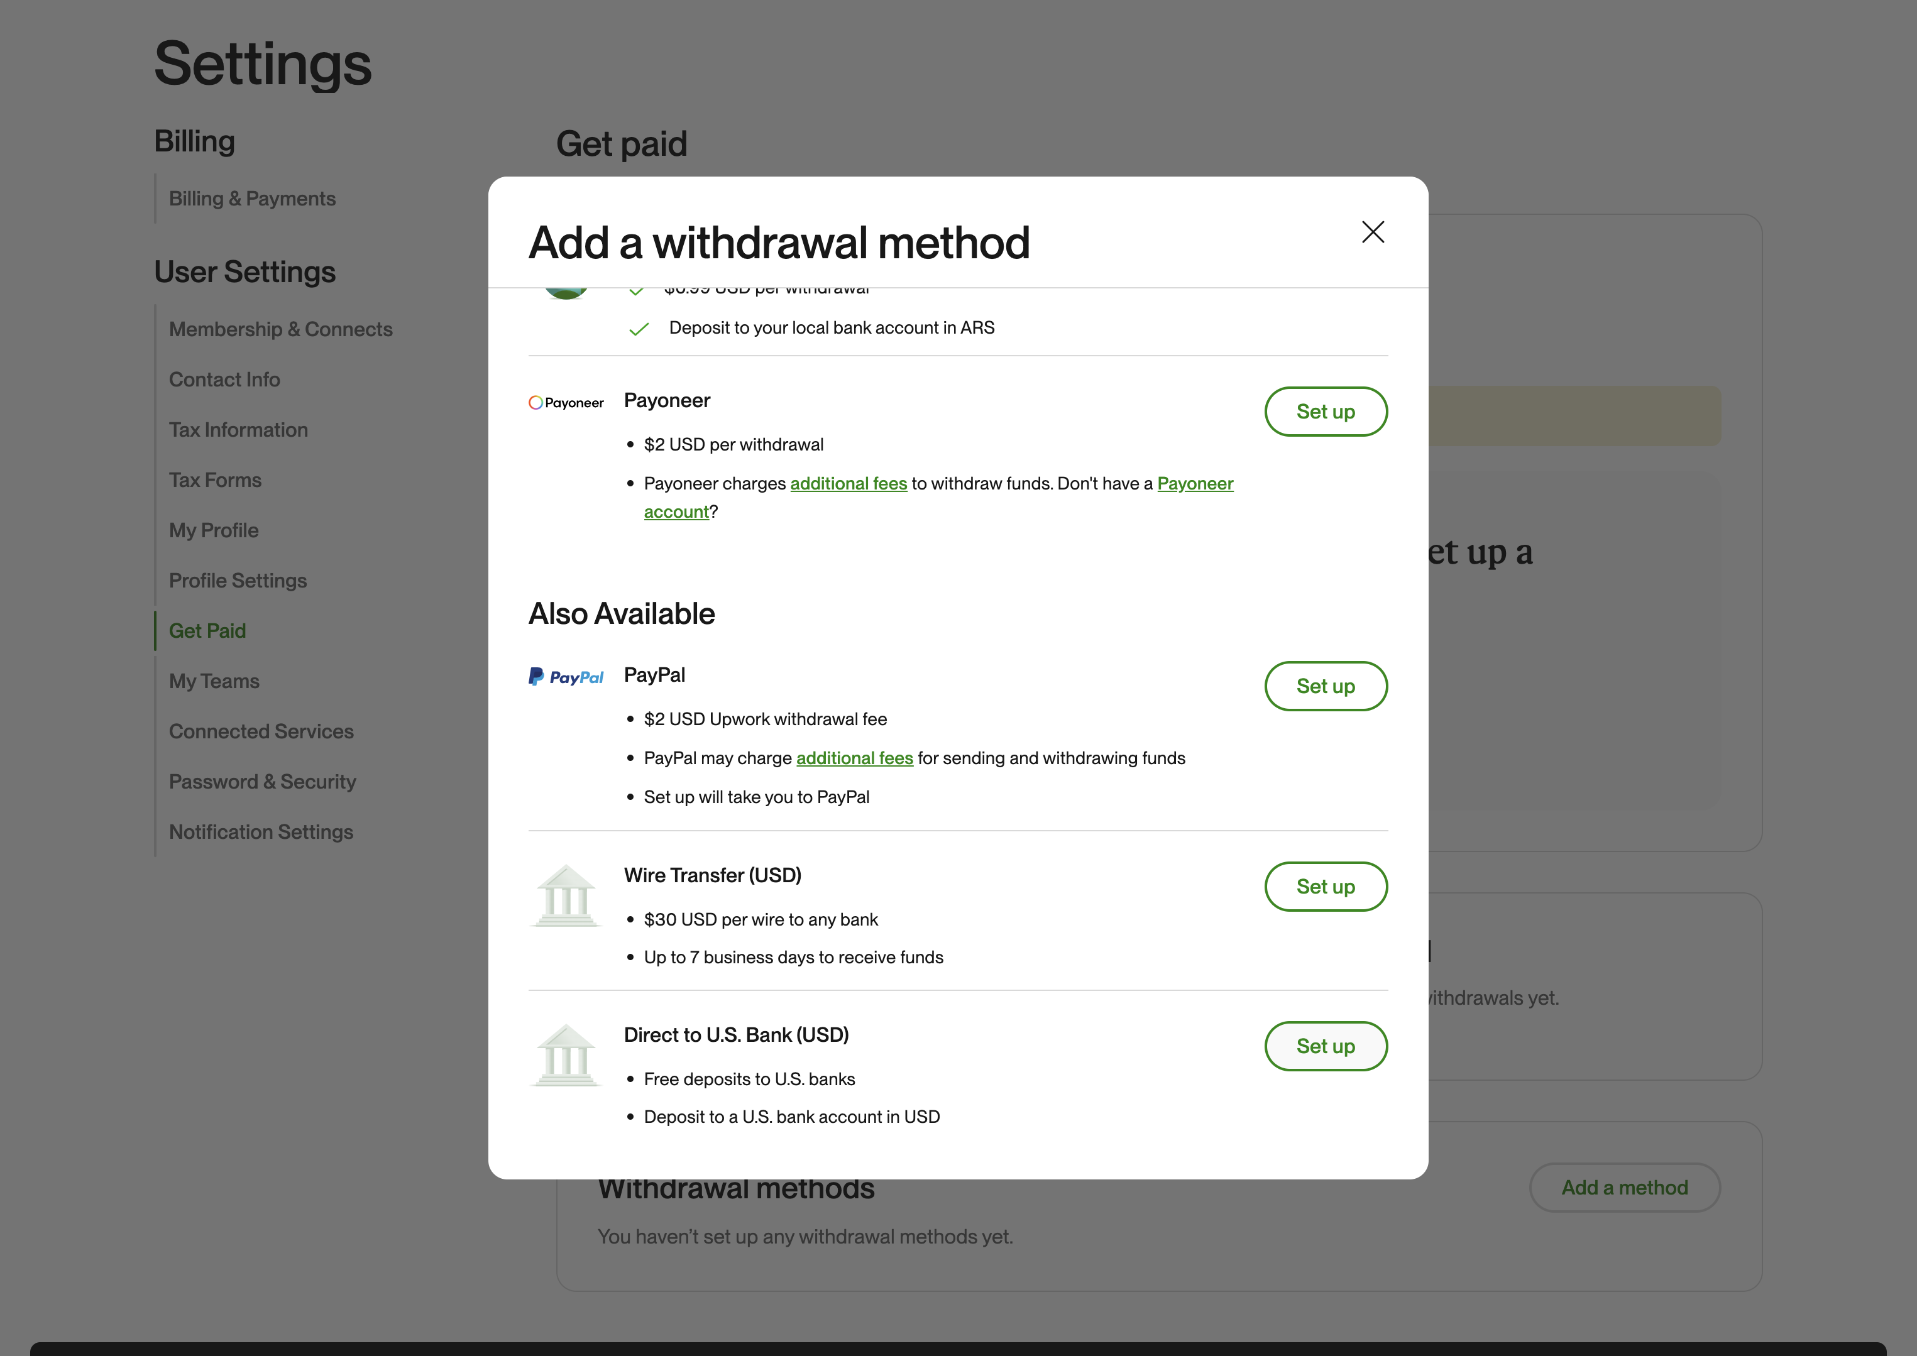
Task: Select Get Paid in sidebar
Action: 207,632
